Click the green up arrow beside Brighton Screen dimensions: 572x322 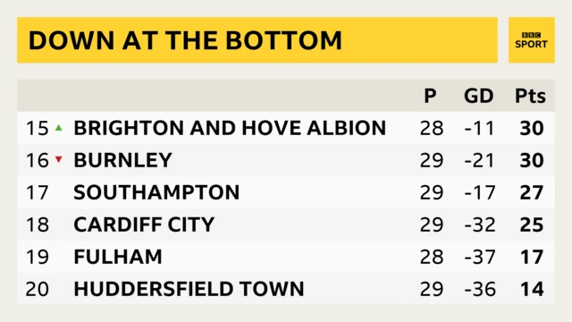pyautogui.click(x=59, y=128)
